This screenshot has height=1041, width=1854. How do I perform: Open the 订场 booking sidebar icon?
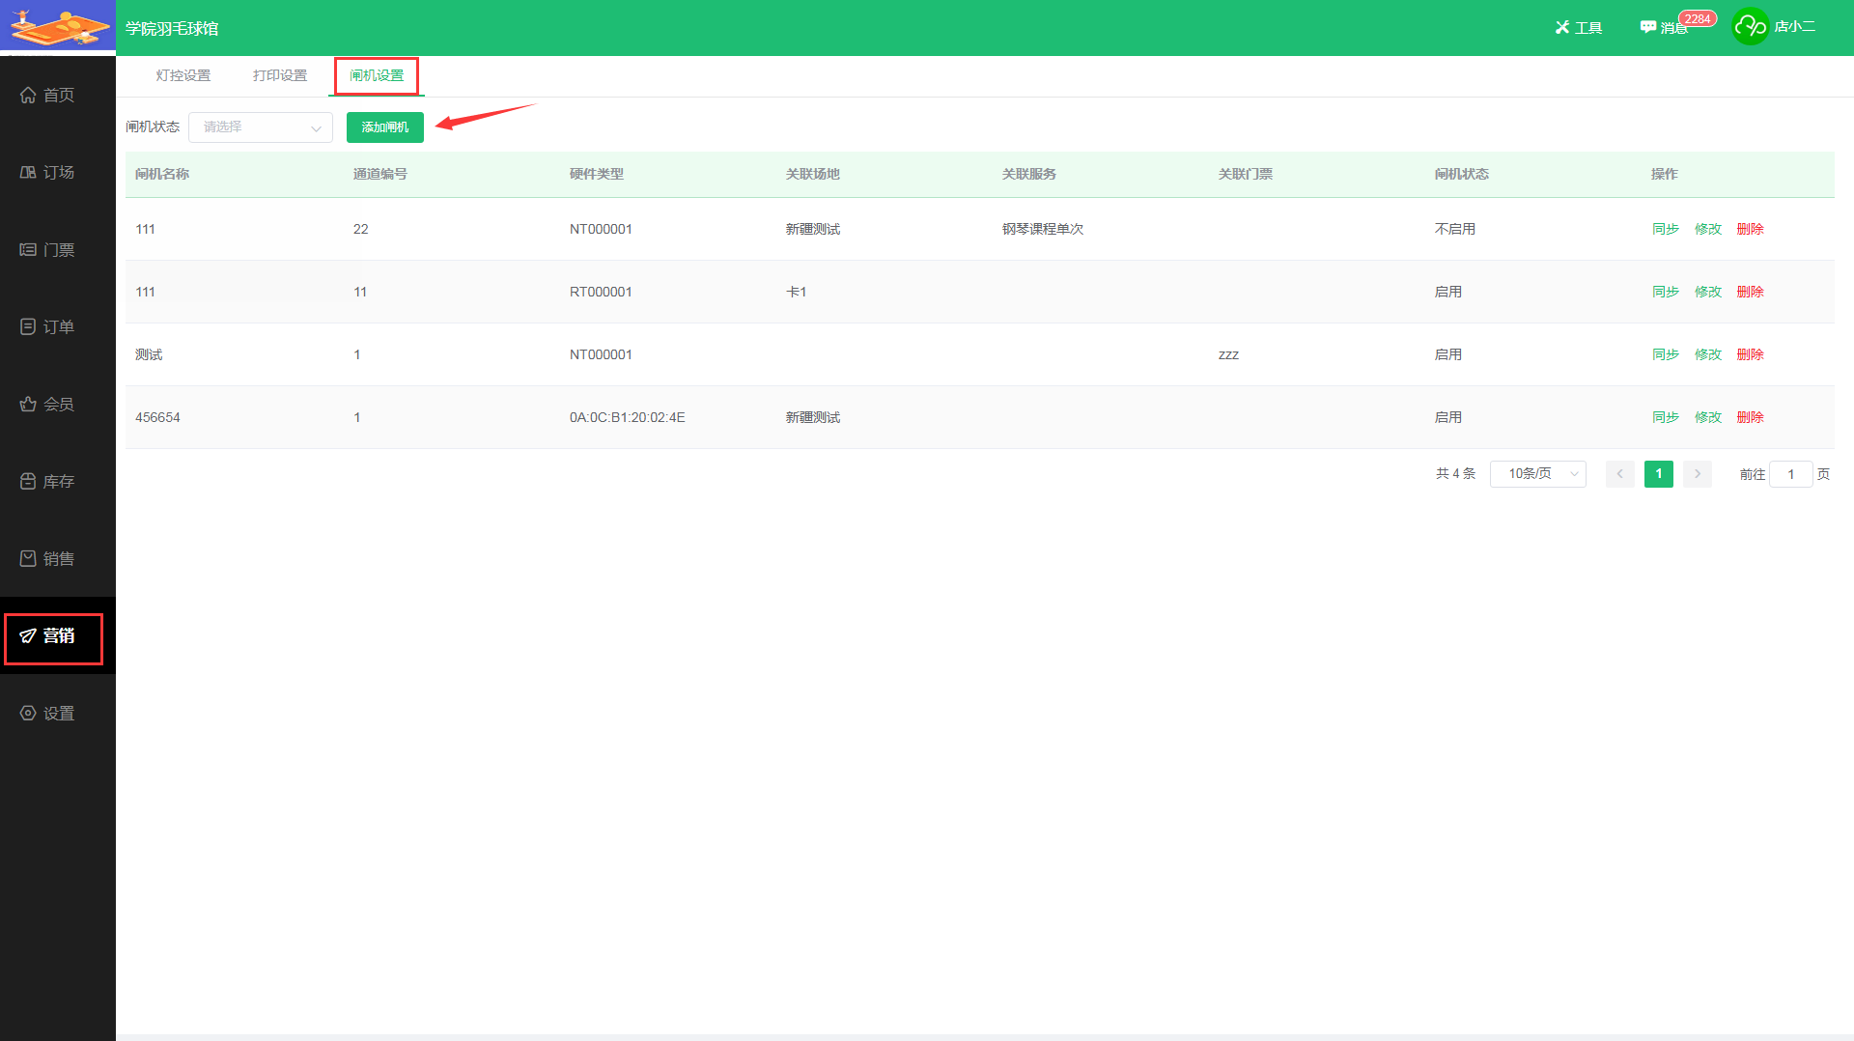tap(28, 172)
